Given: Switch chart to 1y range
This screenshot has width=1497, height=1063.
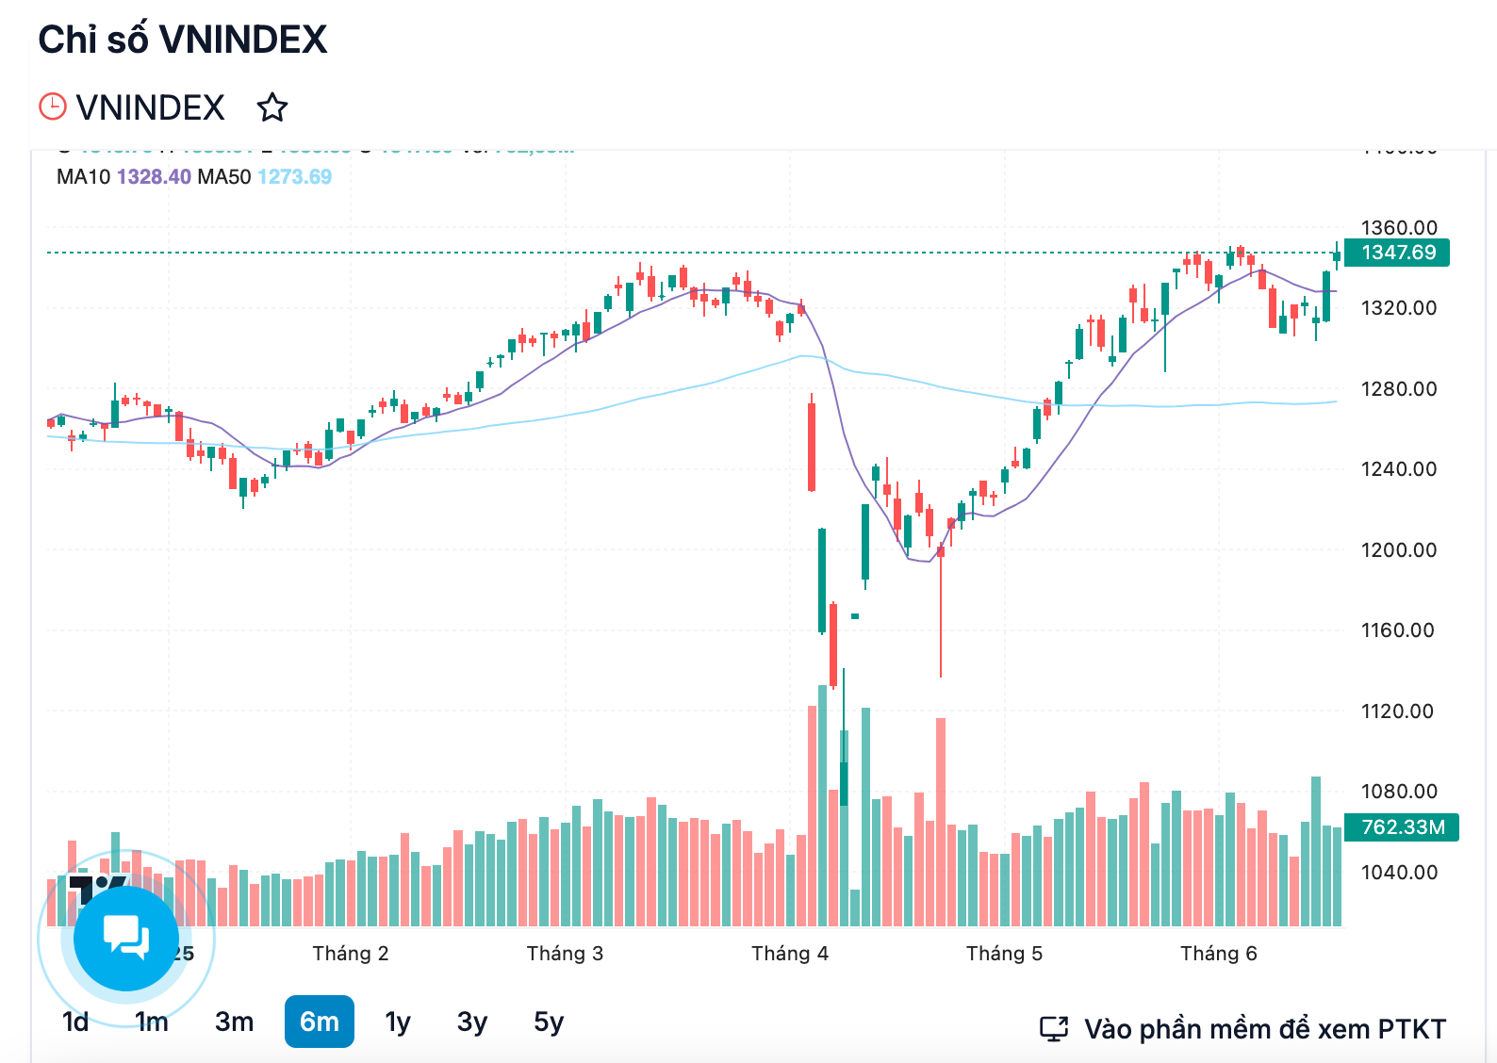Looking at the screenshot, I should click(398, 1022).
